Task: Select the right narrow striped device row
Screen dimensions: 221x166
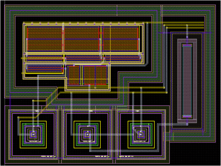Action: tap(122, 58)
